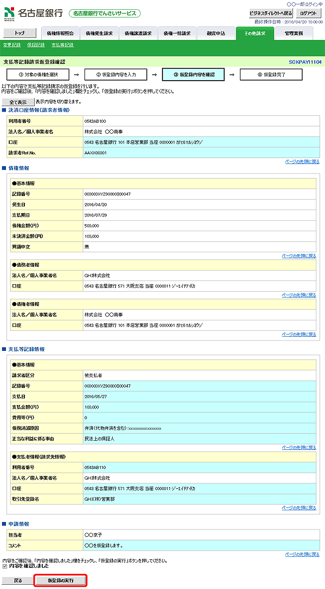Viewport: 325px width, 589px height.
Task: Click step ③ 仮登録内容を確認 box
Action: [x=193, y=74]
